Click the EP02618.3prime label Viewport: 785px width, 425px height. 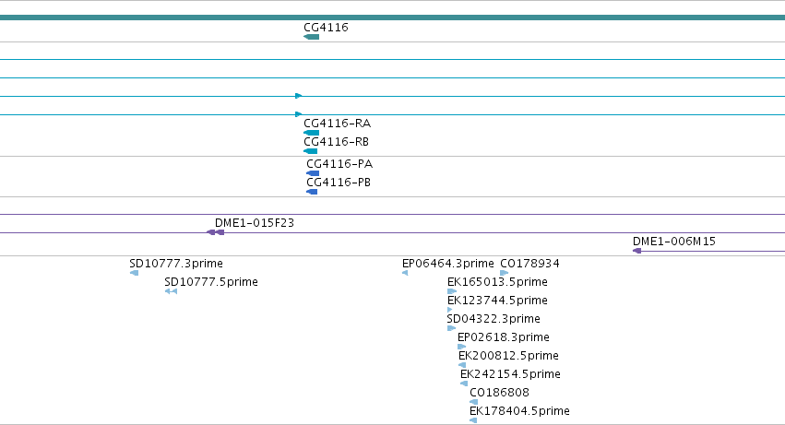503,337
